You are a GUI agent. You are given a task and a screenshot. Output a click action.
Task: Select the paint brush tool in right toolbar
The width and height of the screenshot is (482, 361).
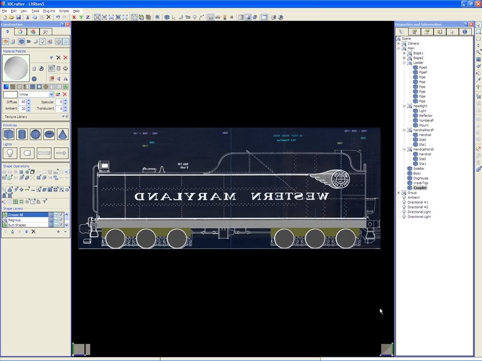pos(478,66)
